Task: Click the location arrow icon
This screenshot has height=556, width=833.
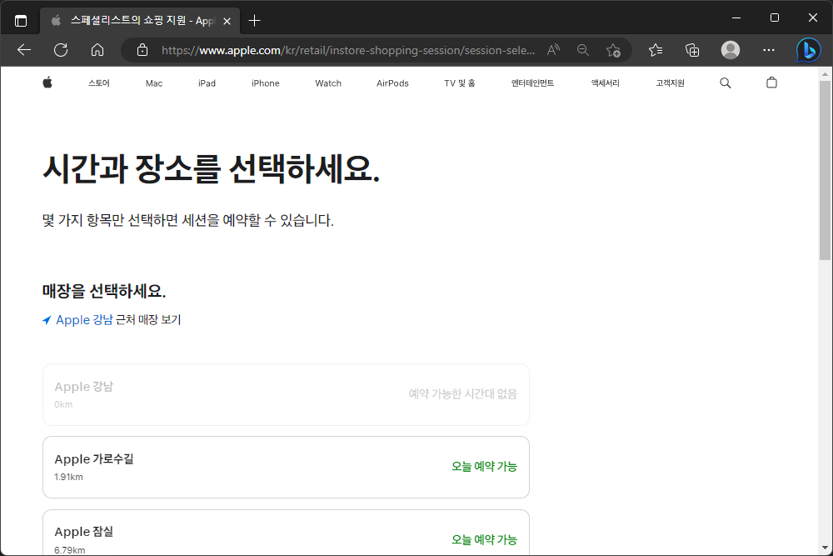Action: (x=47, y=320)
